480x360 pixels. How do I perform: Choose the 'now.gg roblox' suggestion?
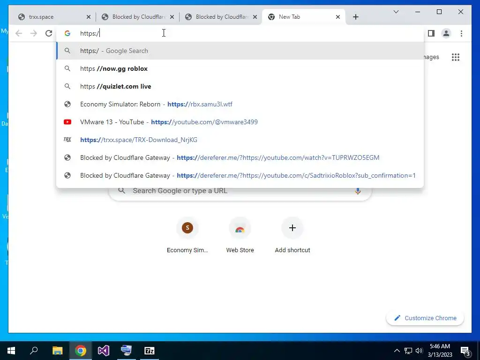coord(240,68)
